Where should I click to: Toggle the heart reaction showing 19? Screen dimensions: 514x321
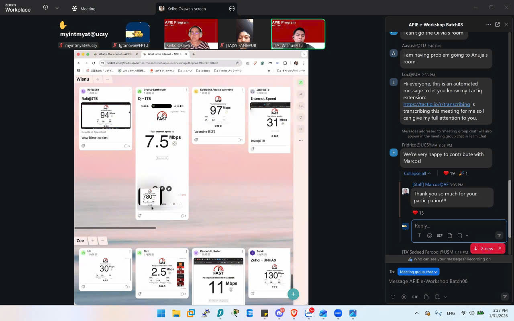(449, 173)
